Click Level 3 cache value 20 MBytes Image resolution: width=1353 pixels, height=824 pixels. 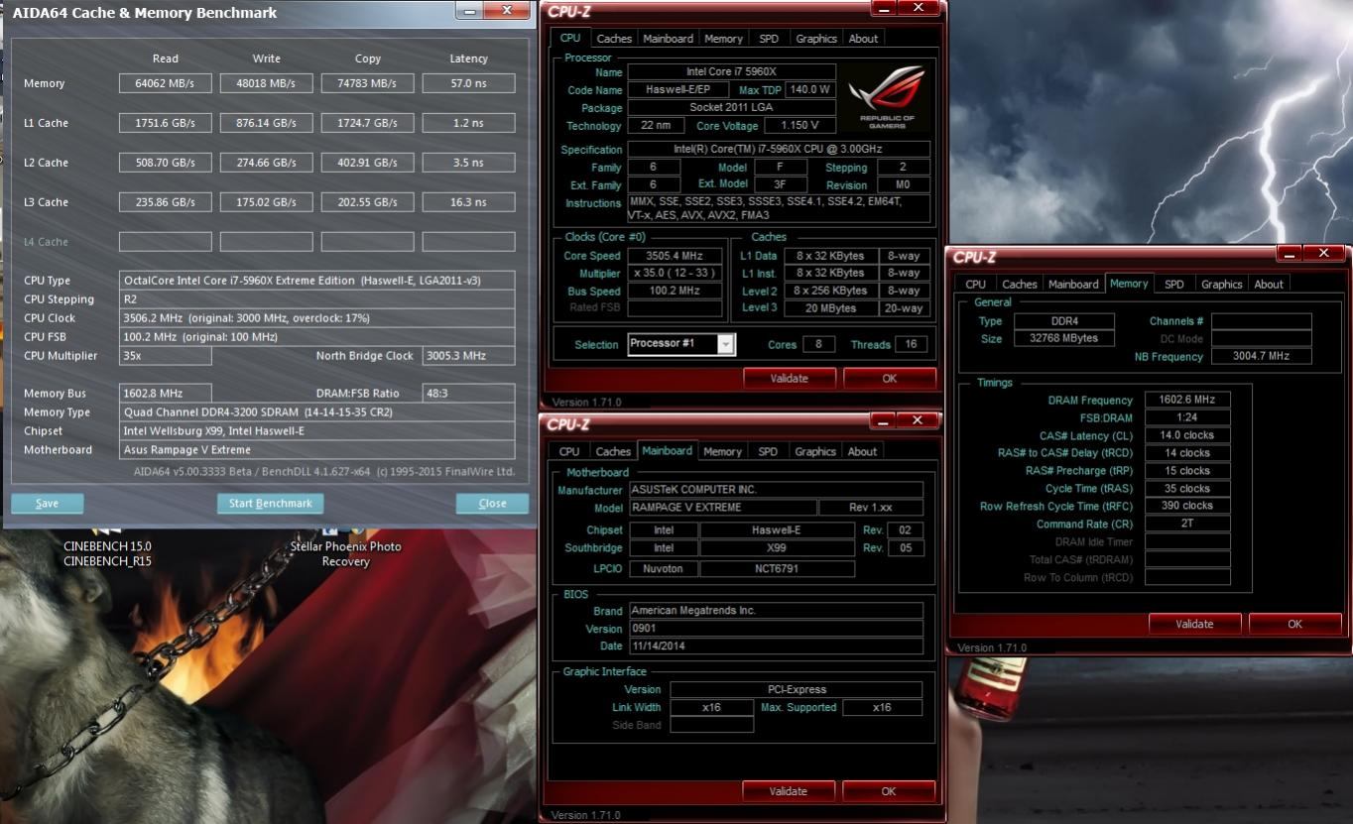click(830, 308)
